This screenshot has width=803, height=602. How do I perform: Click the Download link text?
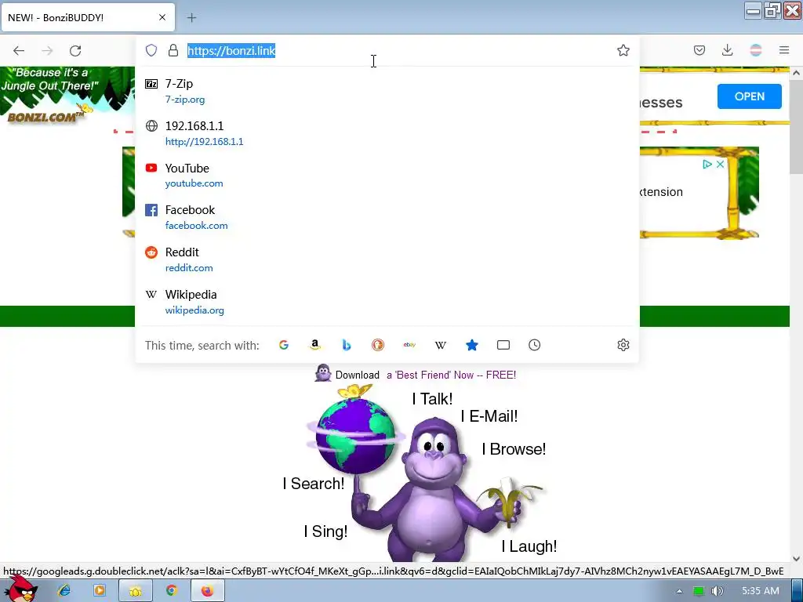pyautogui.click(x=358, y=375)
